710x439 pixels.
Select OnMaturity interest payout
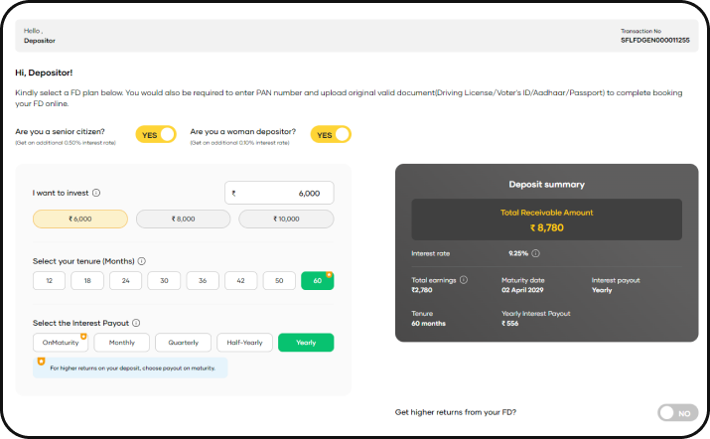click(x=61, y=343)
